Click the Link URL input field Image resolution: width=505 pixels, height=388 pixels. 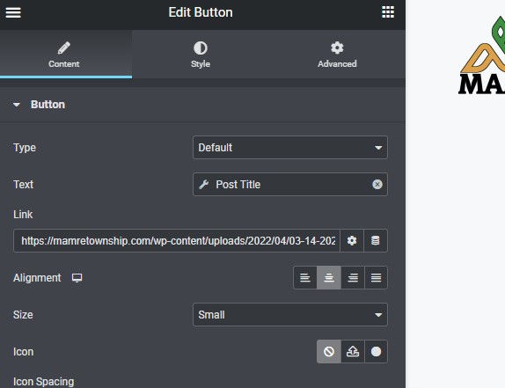(x=177, y=240)
